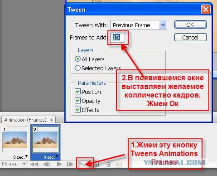Viewport: 217px width, 176px height.
Task: Uncheck the Position checkbox
Action: click(77, 92)
